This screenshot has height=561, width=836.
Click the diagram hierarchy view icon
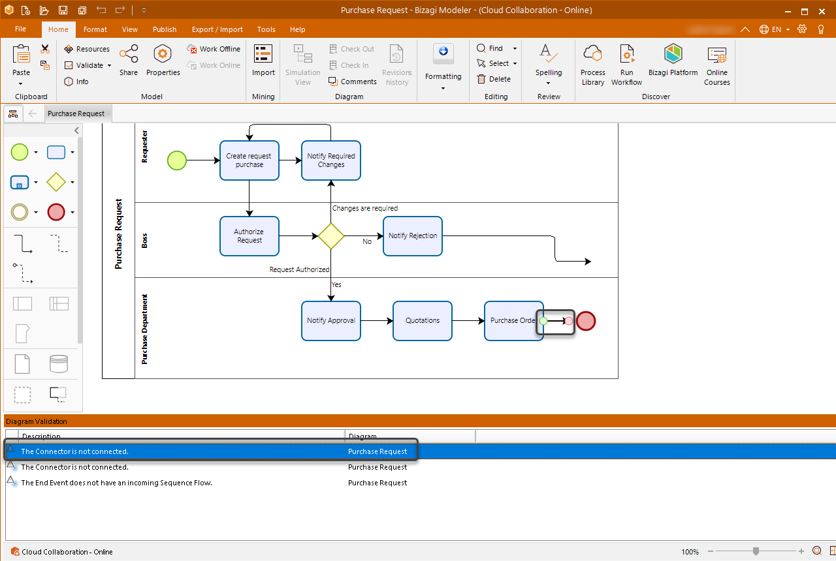(x=12, y=114)
